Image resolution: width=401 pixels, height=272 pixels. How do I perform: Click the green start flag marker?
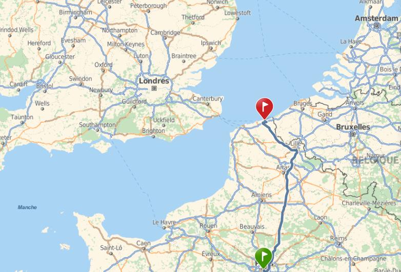pyautogui.click(x=264, y=258)
